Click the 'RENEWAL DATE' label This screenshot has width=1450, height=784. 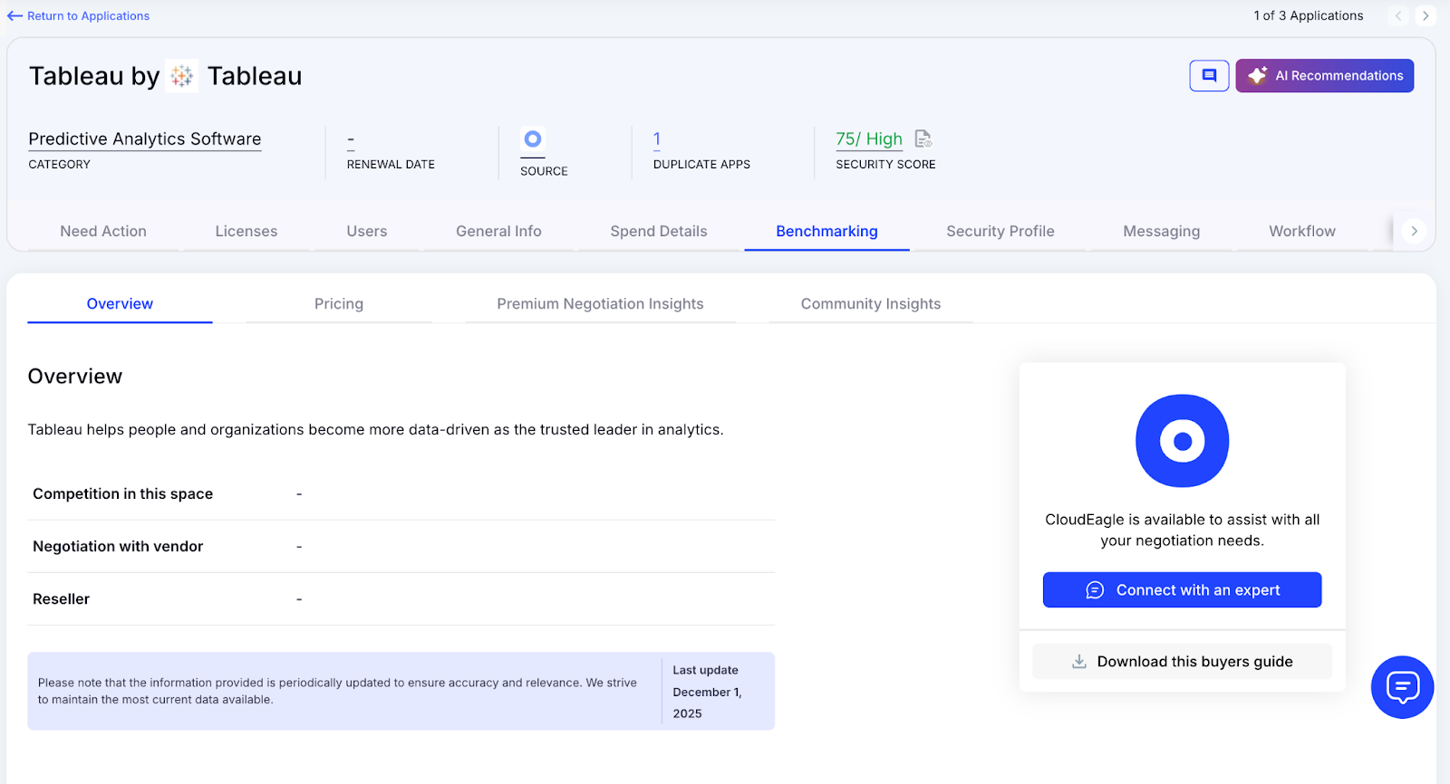[x=391, y=165]
